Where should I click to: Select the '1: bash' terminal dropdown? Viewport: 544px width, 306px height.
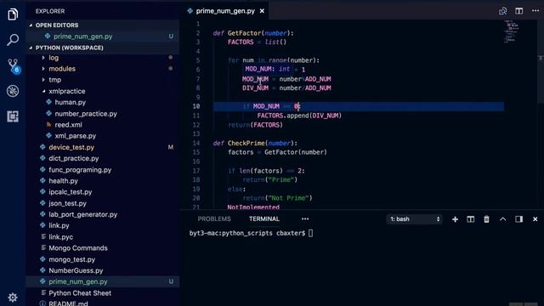[x=414, y=219]
